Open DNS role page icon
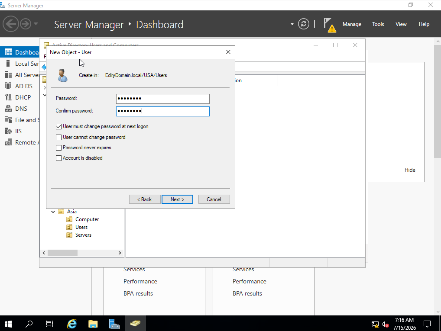This screenshot has height=331, width=441. click(8, 109)
